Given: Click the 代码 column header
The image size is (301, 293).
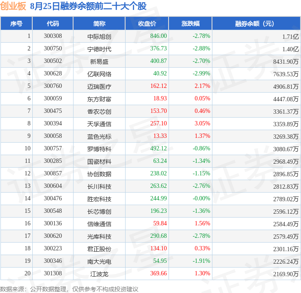Looking at the screenshot, I should click(53, 23).
